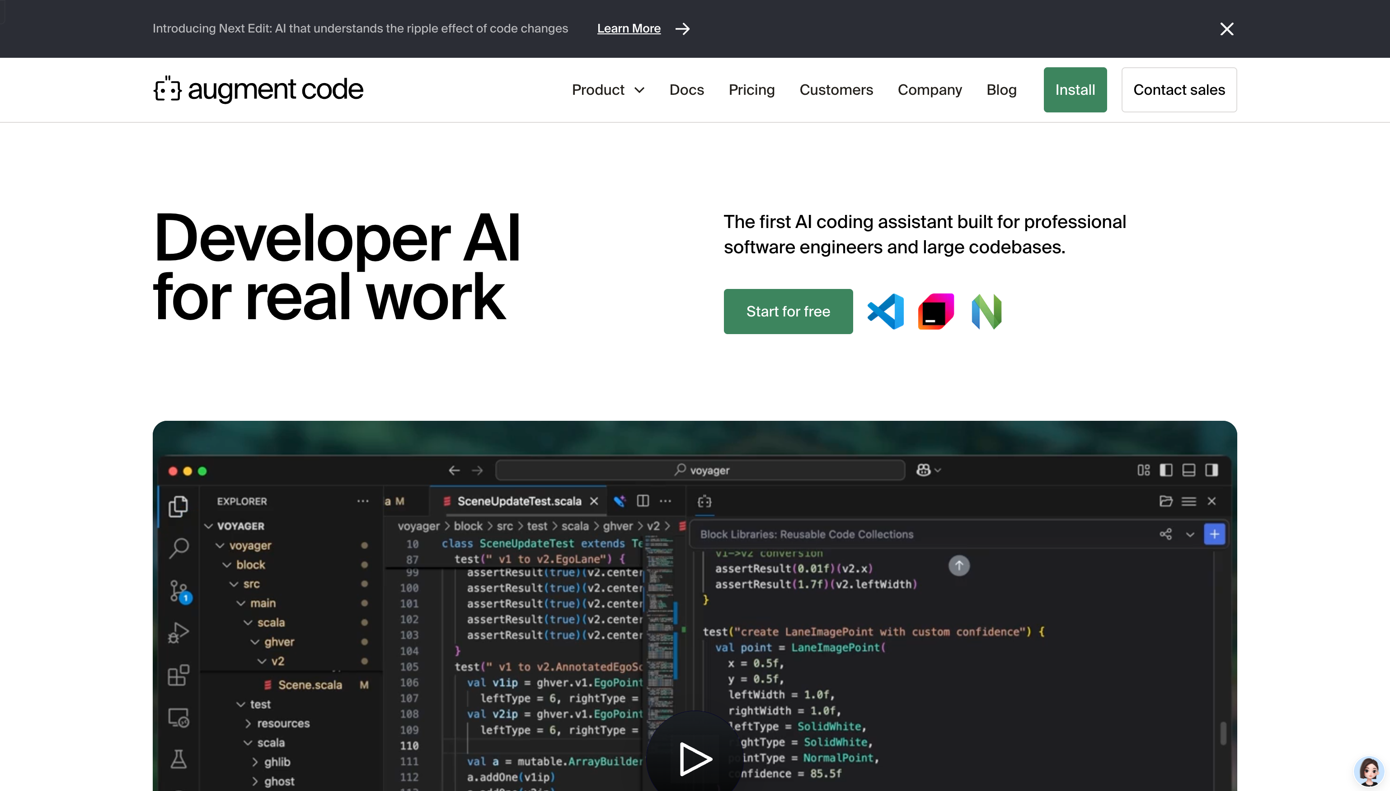Image resolution: width=1390 pixels, height=791 pixels.
Task: Click the Search magnifier icon in the demo sidebar
Action: [179, 548]
